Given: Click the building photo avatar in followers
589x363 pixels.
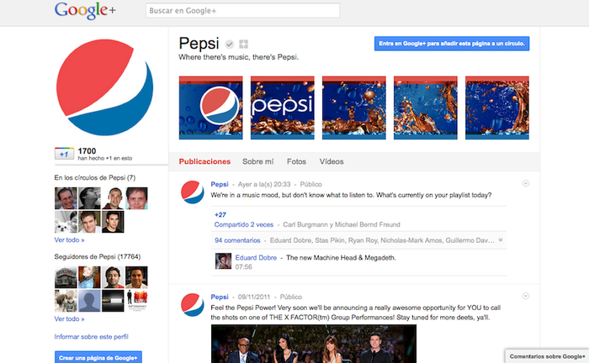Looking at the screenshot, I should tap(66, 277).
